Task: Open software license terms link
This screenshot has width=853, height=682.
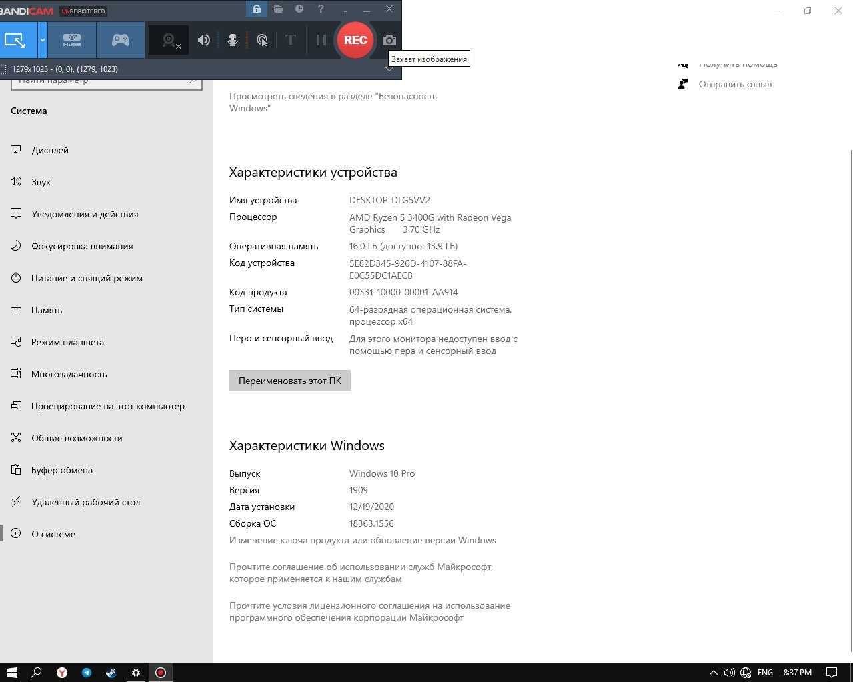Action: pos(369,611)
